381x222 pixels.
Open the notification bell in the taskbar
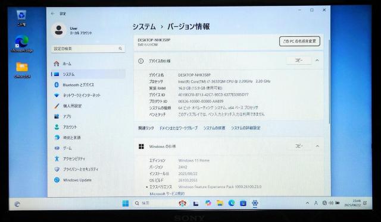pos(365,204)
